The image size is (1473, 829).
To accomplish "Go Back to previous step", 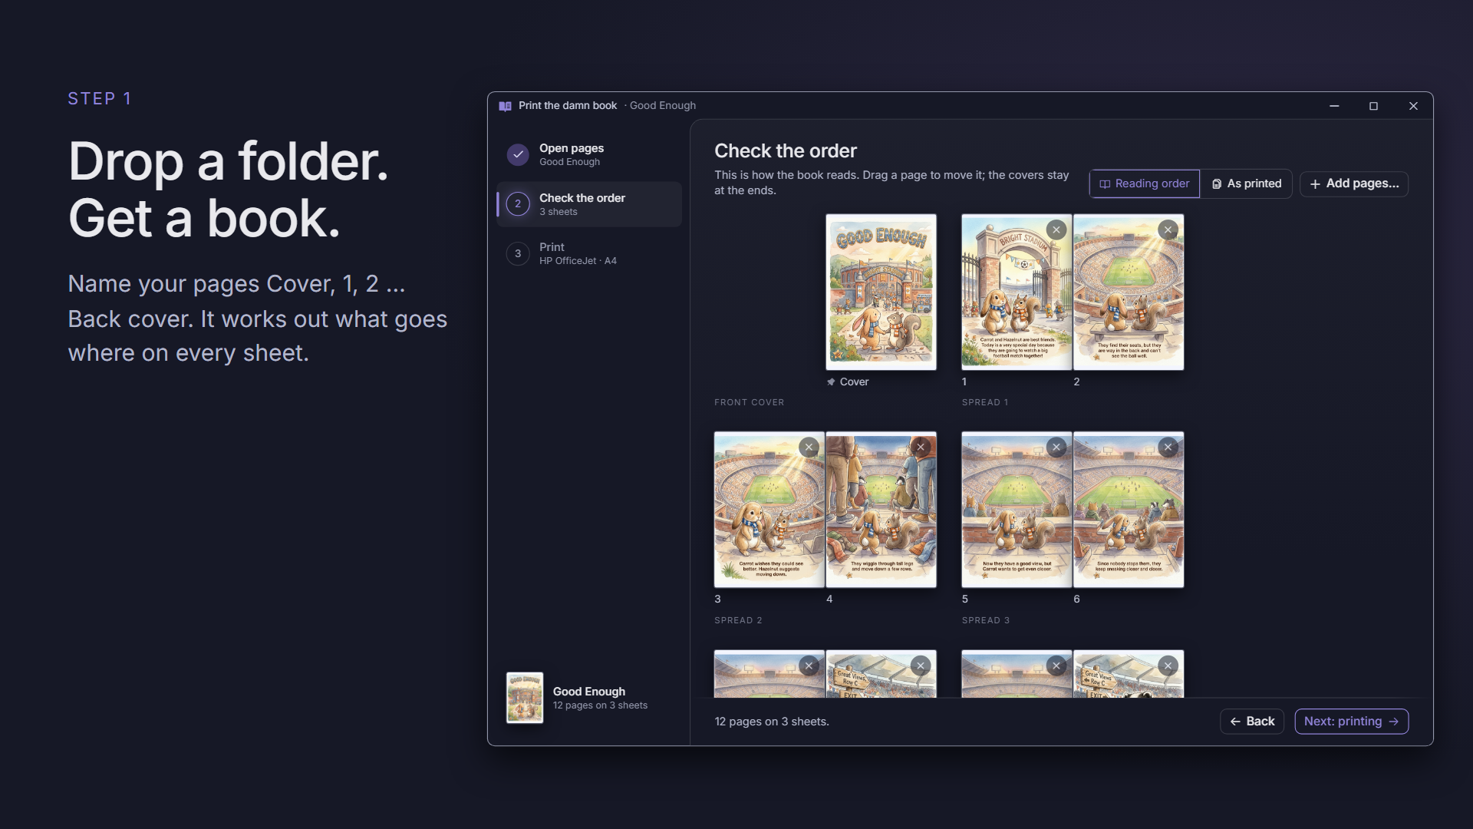I will click(1252, 722).
